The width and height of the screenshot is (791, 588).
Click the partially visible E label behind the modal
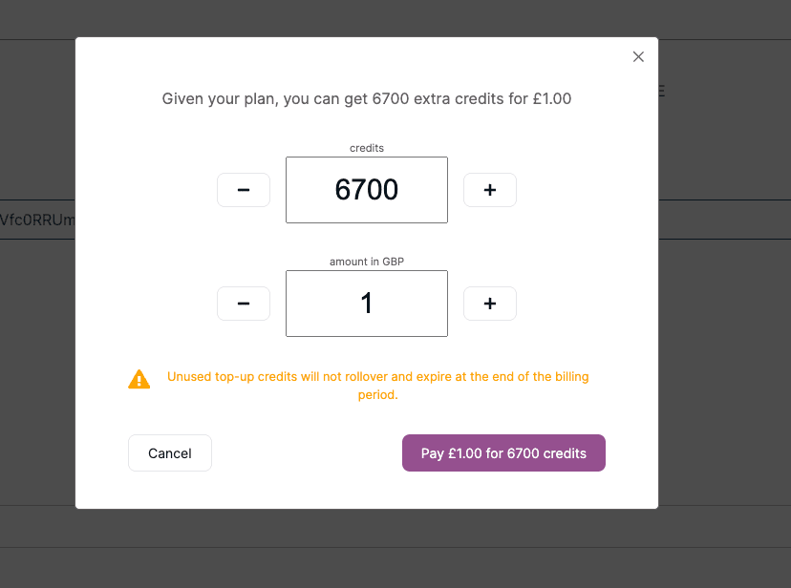click(660, 91)
